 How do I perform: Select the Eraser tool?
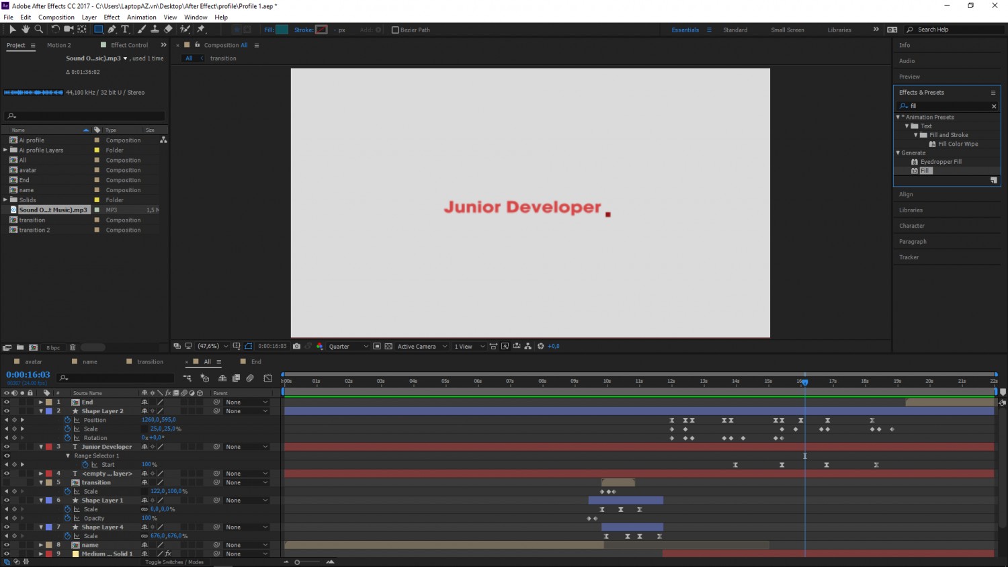[x=168, y=30]
